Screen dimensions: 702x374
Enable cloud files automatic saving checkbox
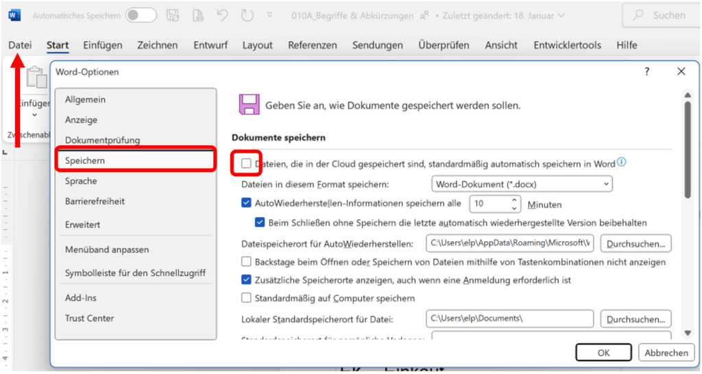[x=246, y=163]
